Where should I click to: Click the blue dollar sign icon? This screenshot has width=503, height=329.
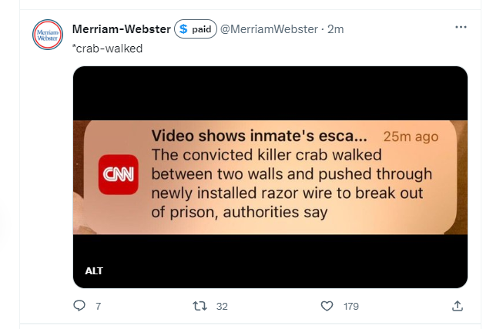(x=183, y=29)
